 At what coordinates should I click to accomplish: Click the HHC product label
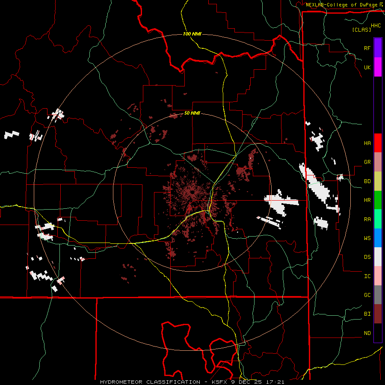pos(376,26)
